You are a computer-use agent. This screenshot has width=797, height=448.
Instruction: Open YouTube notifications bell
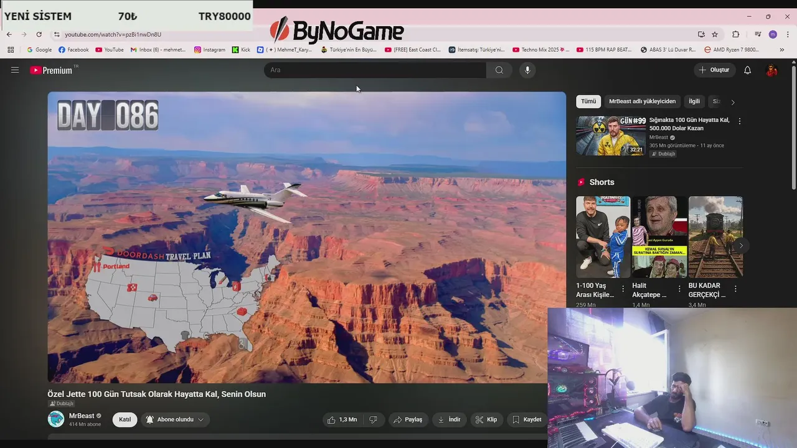tap(747, 70)
